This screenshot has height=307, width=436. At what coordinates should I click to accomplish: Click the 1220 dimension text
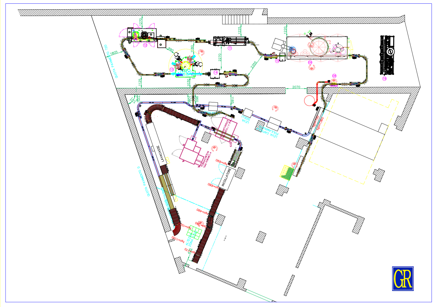tap(285, 30)
